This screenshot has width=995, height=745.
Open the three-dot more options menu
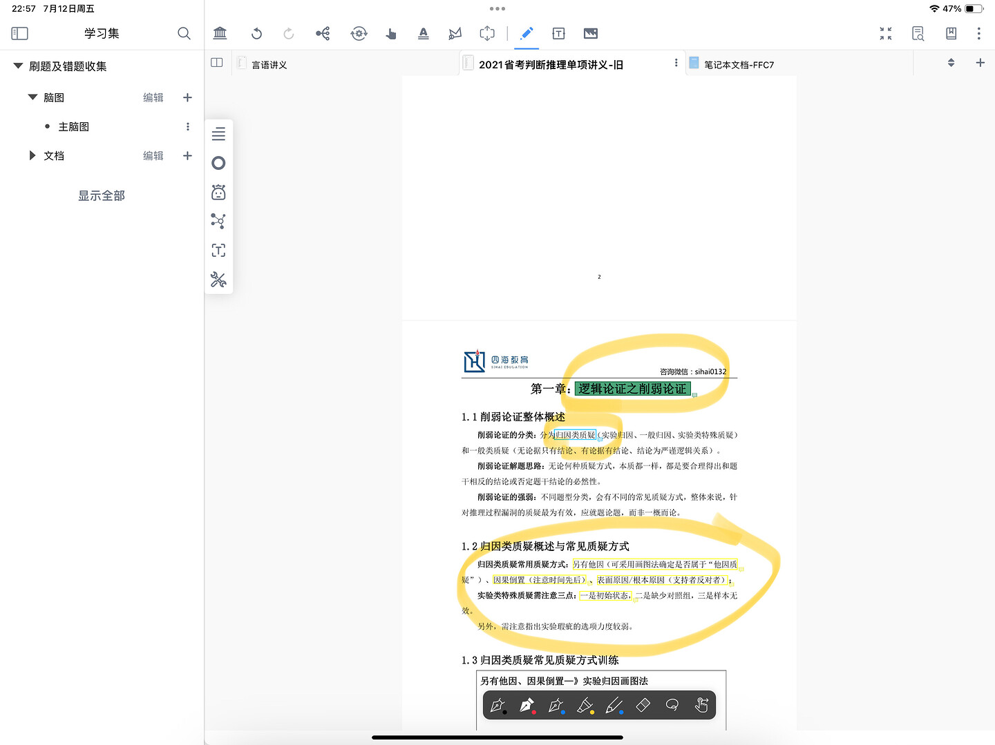pyautogui.click(x=978, y=33)
